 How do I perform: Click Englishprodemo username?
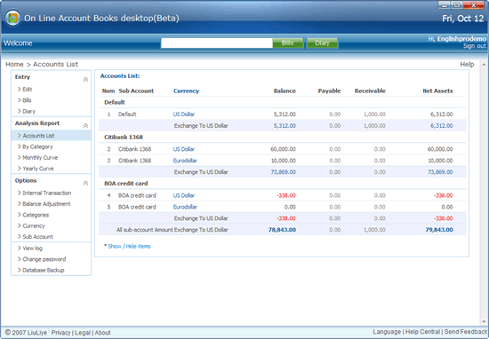click(x=461, y=38)
